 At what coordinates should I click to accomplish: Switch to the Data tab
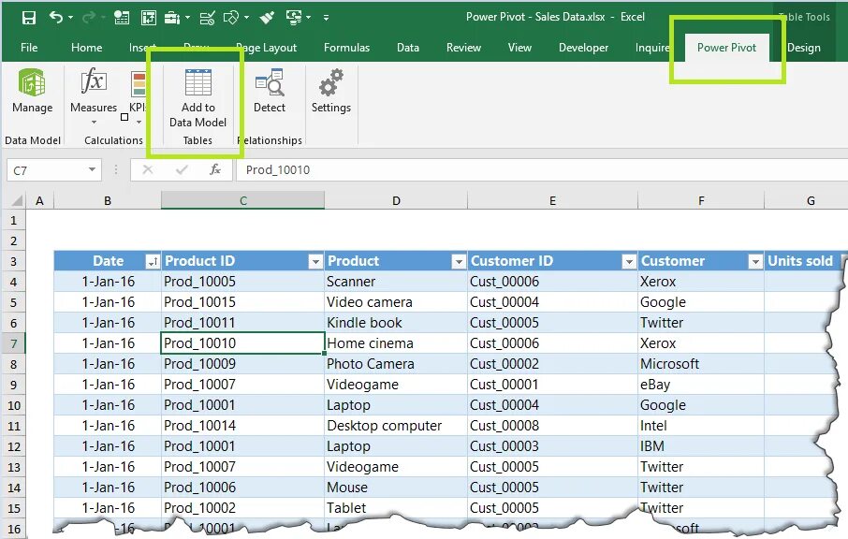408,48
